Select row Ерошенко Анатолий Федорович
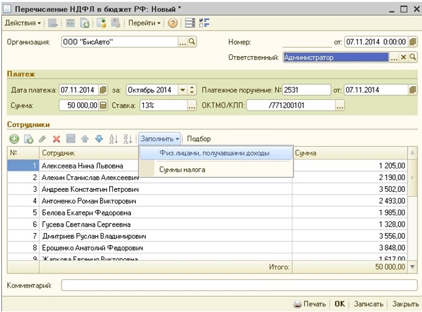This screenshot has width=422, height=312. [x=207, y=248]
